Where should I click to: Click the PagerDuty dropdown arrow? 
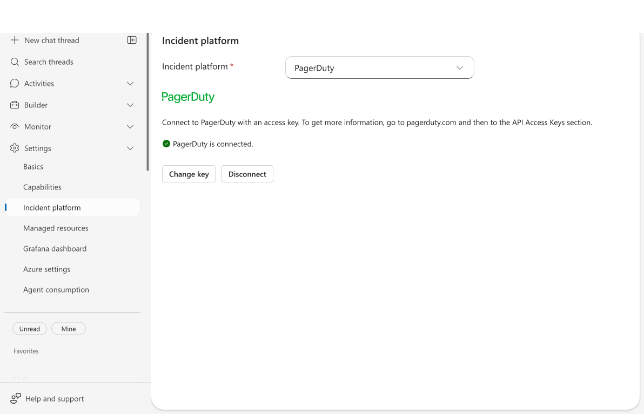click(460, 67)
